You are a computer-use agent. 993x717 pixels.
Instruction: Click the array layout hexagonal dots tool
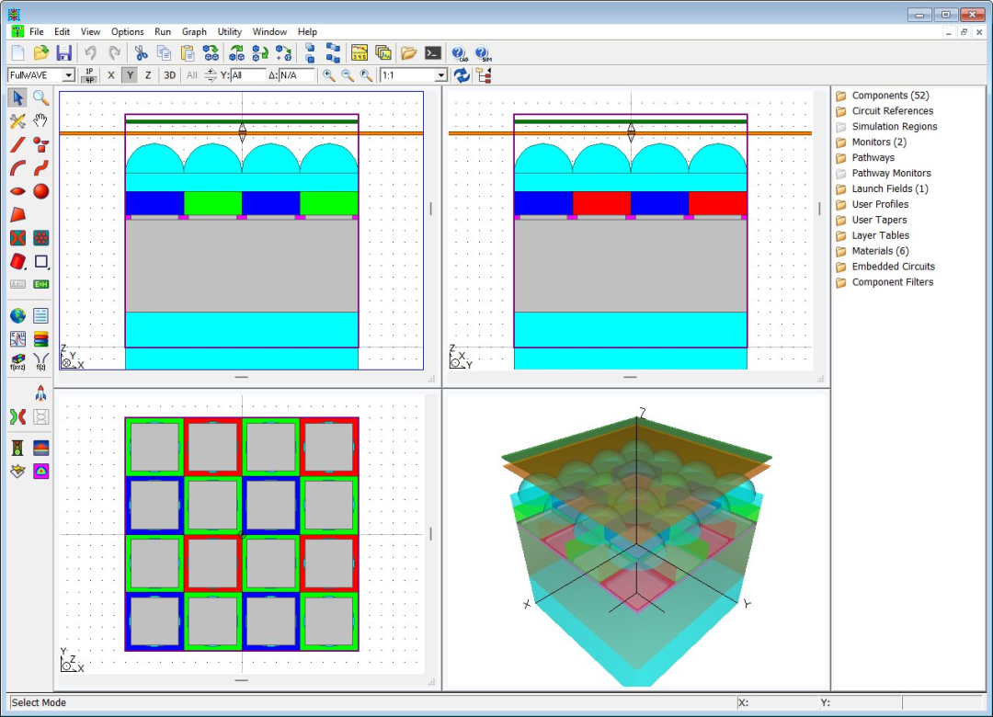pyautogui.click(x=41, y=238)
